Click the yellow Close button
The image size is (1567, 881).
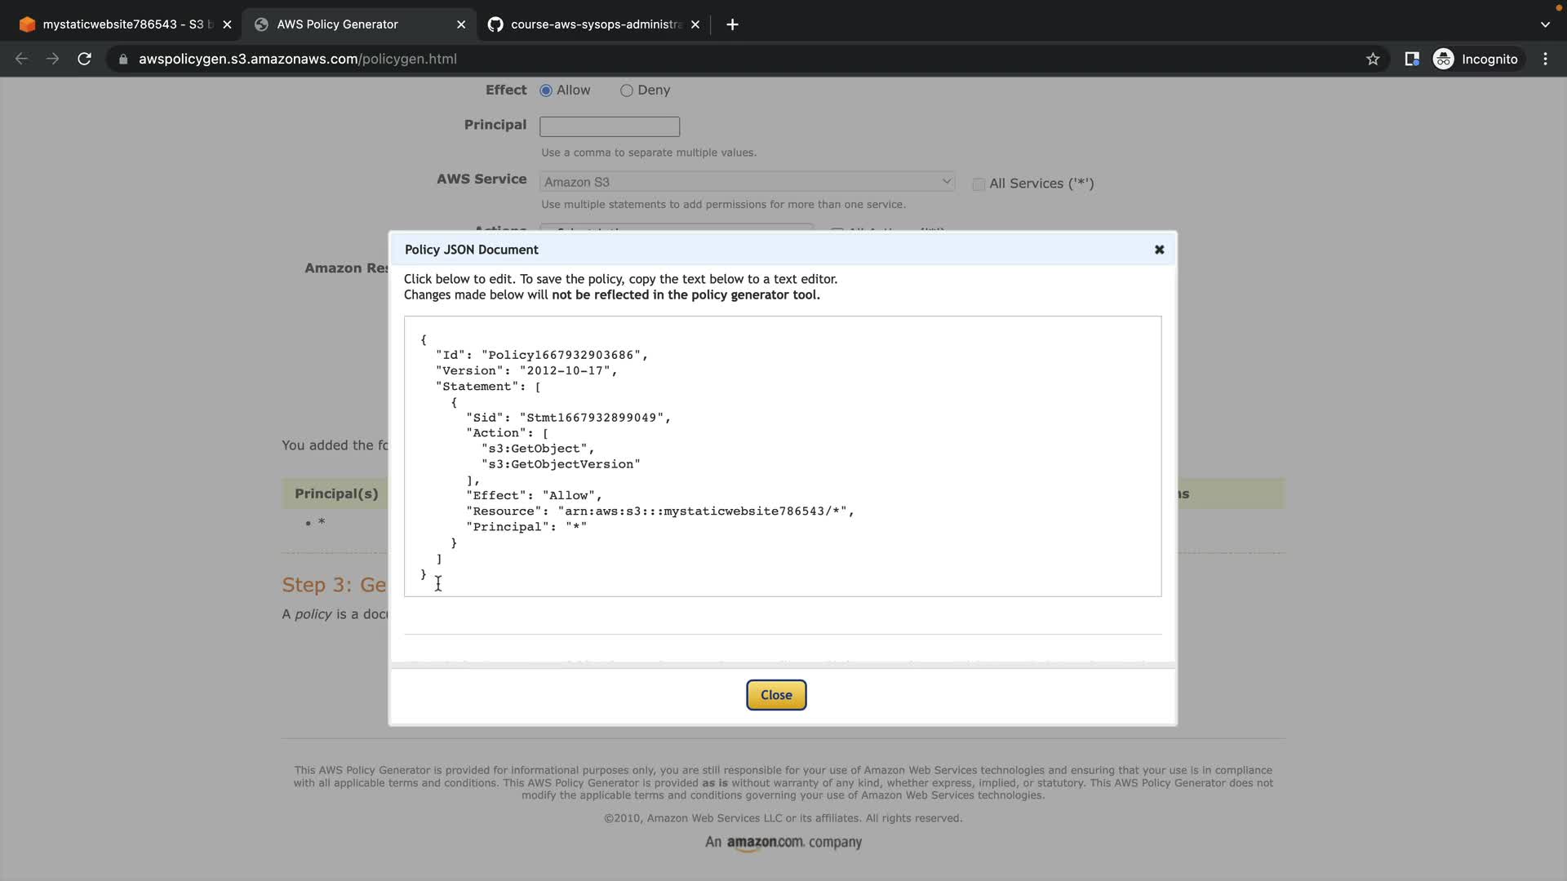775,695
